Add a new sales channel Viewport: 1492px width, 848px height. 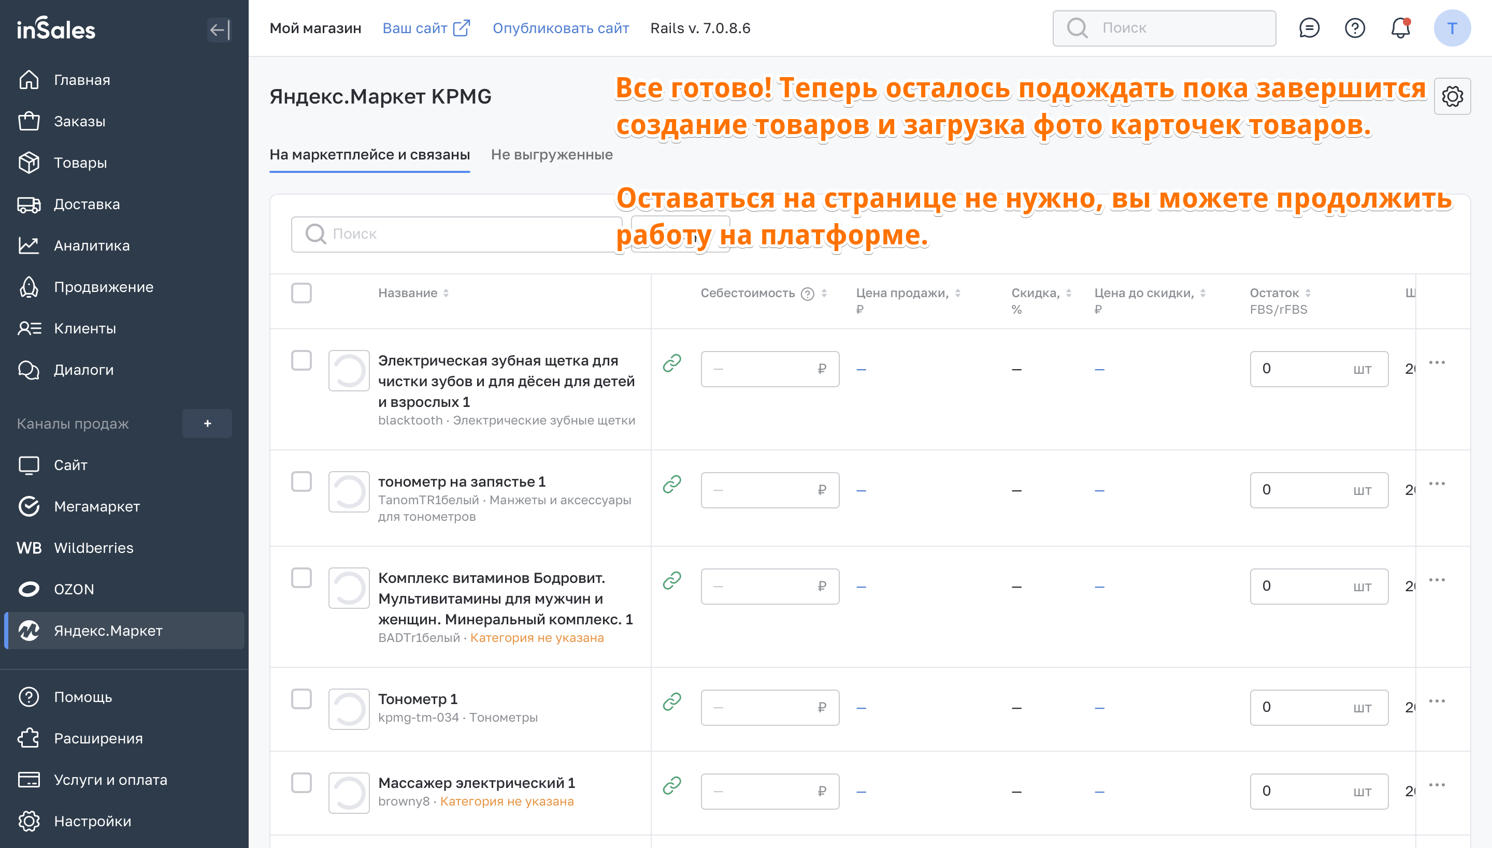point(207,423)
